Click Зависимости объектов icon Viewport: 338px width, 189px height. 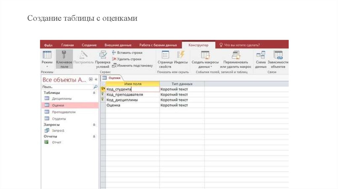(x=278, y=55)
